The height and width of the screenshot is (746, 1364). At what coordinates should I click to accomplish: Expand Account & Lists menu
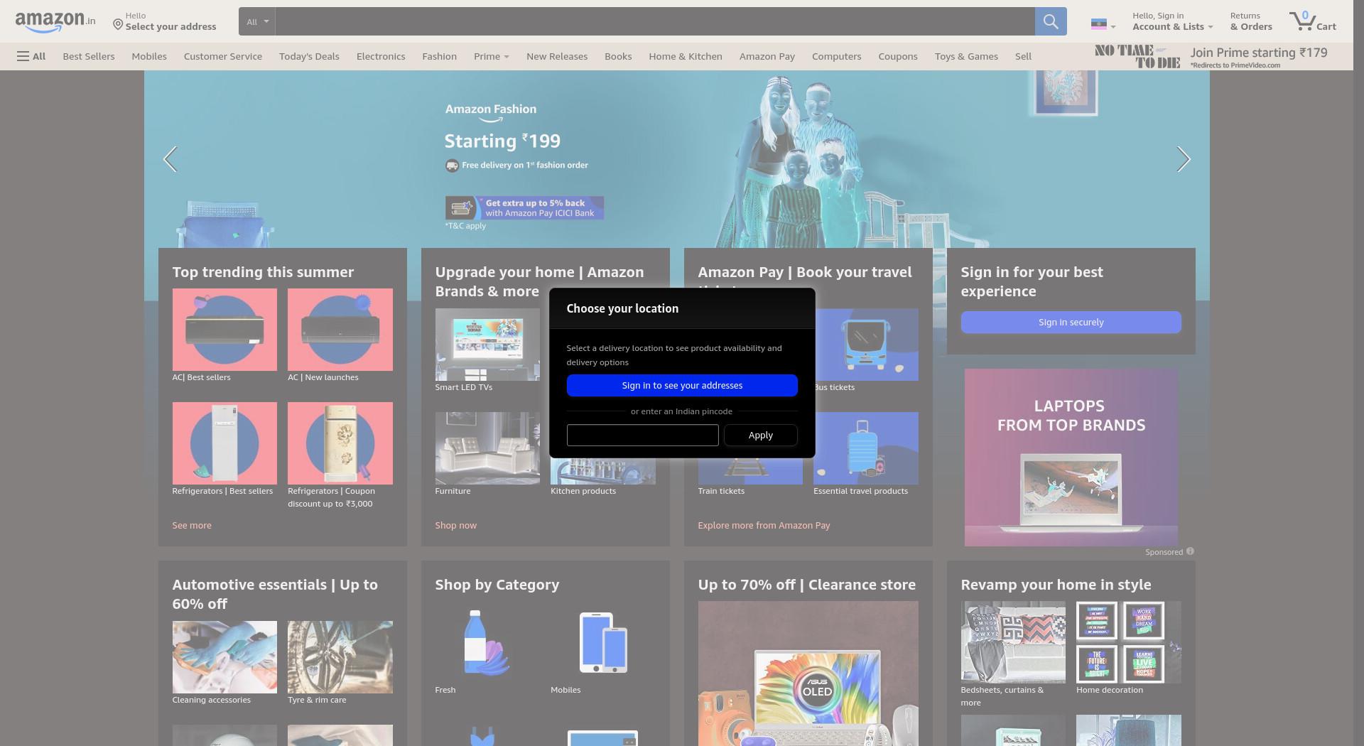click(1172, 21)
